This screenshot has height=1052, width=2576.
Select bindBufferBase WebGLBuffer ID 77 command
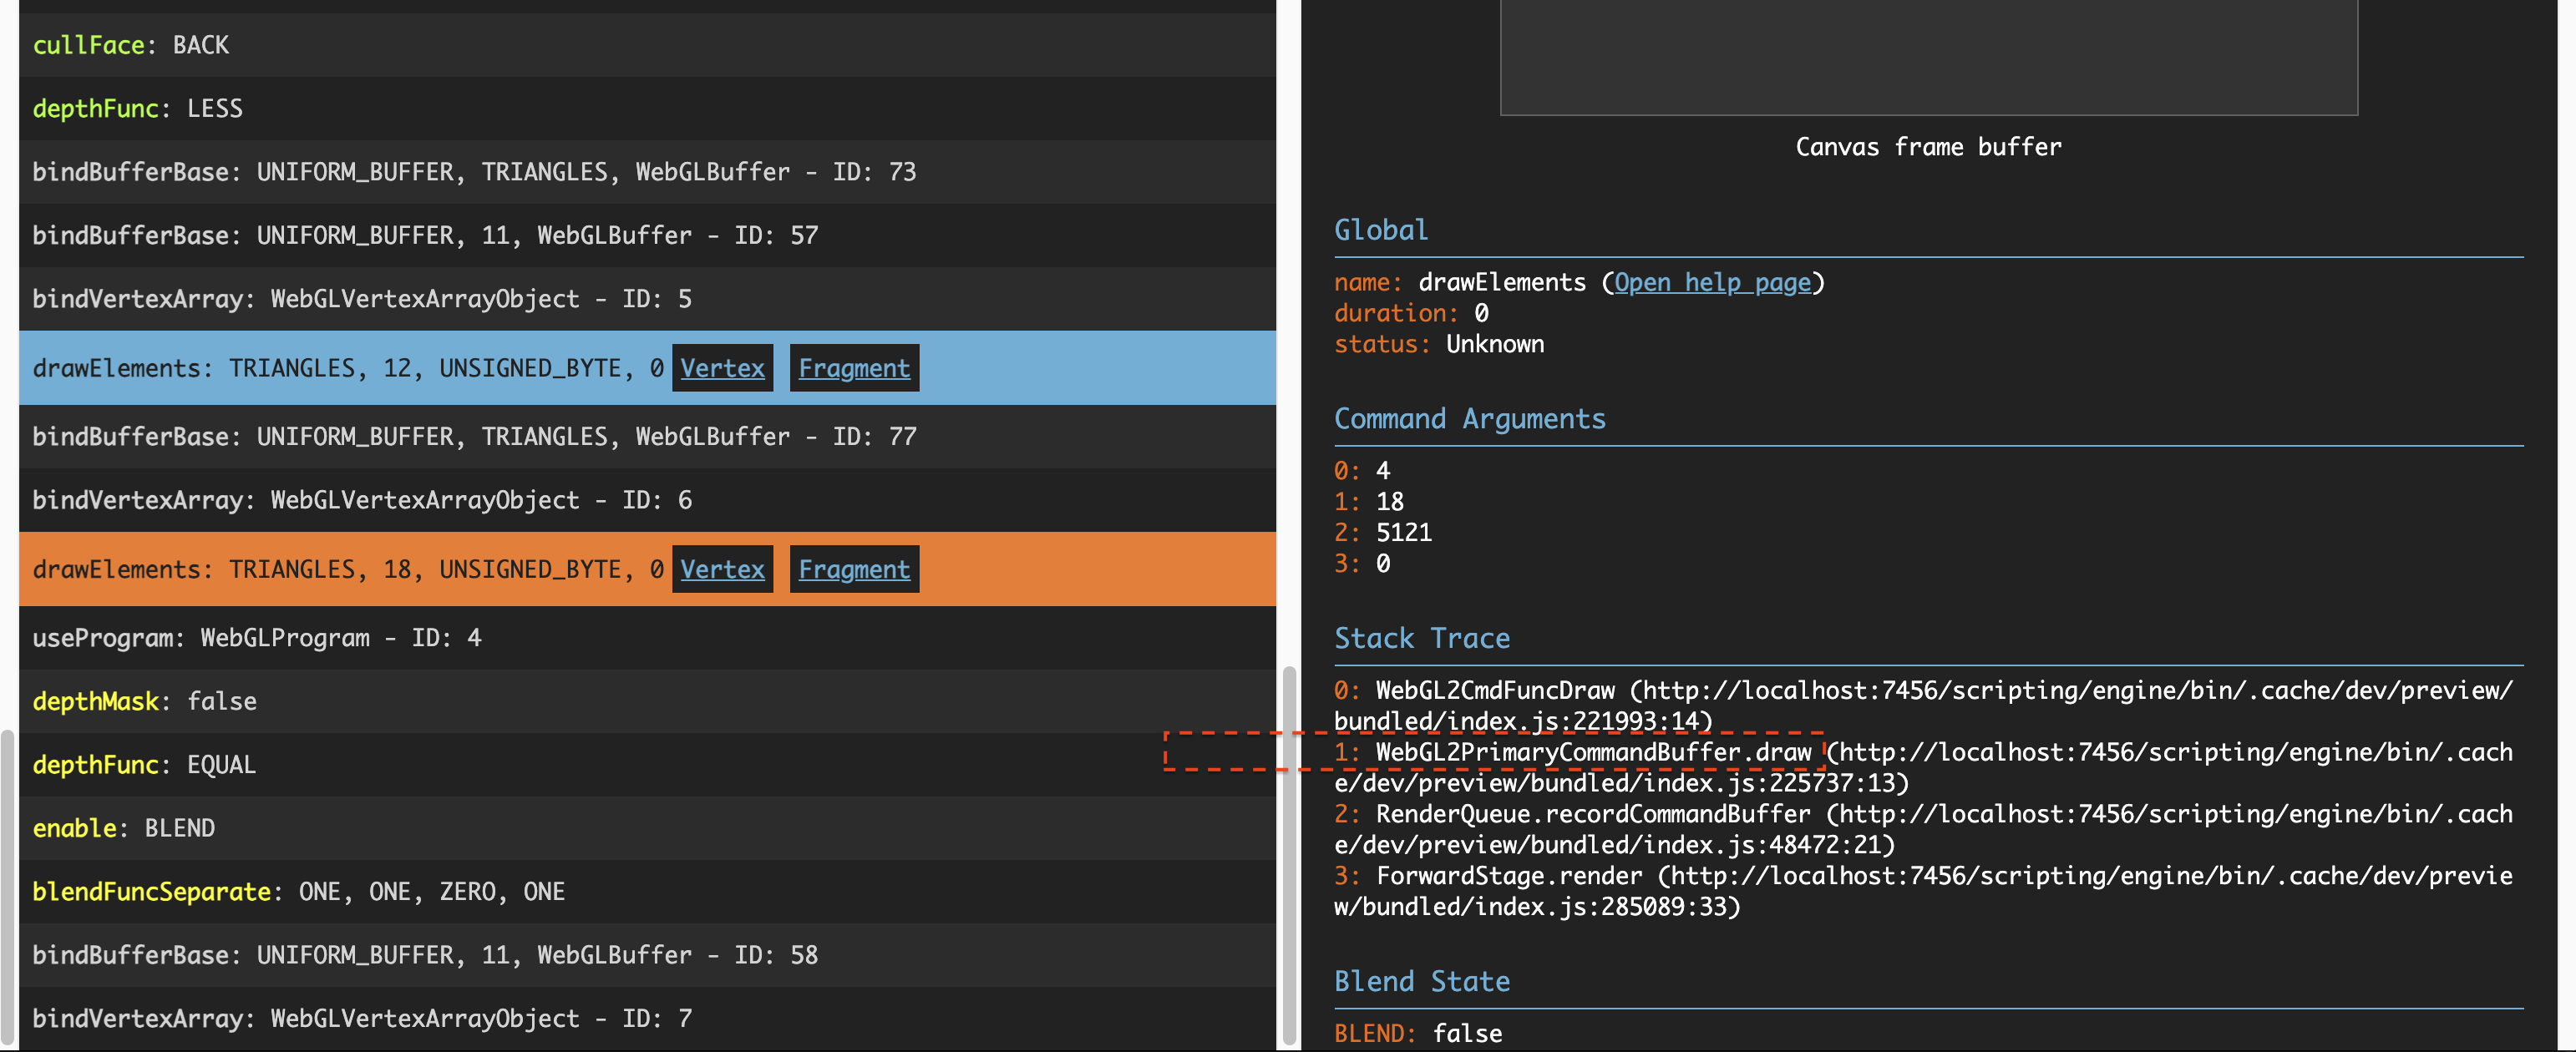(x=474, y=436)
